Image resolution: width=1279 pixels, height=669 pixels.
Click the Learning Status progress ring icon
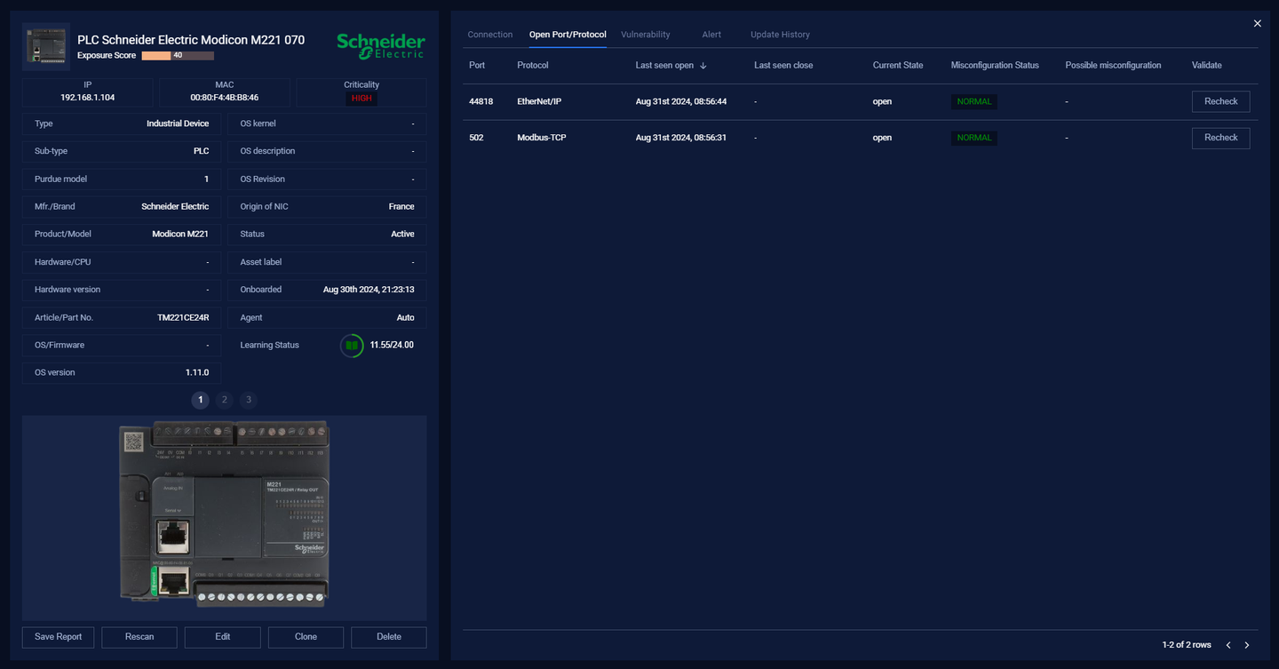coord(352,346)
